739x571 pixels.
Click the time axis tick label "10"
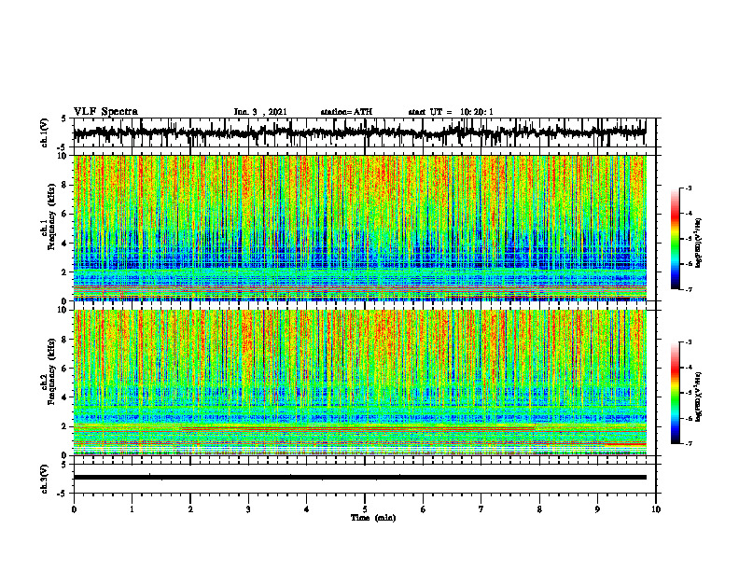(x=656, y=509)
